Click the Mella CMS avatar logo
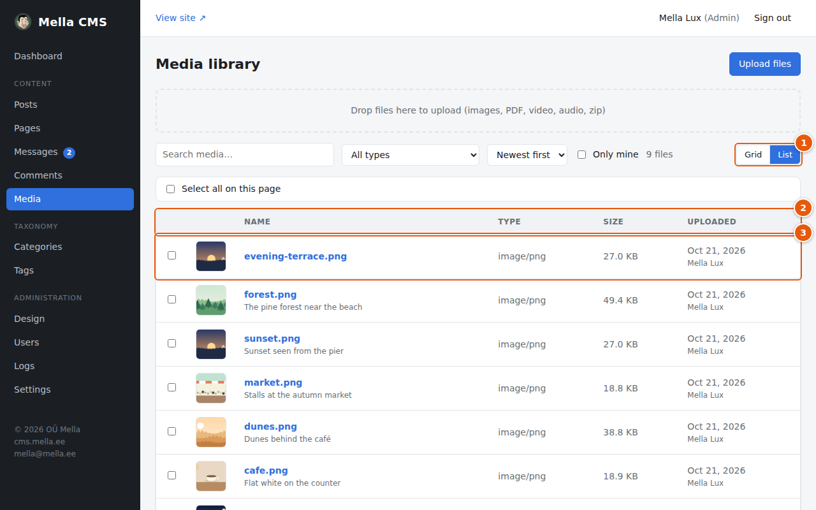This screenshot has width=816, height=510. tap(23, 22)
